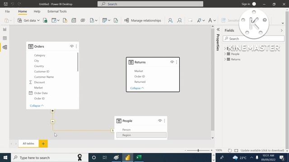The image size is (289, 162).
Task: Click the Refresh icon in ribbon
Action: (116, 20)
